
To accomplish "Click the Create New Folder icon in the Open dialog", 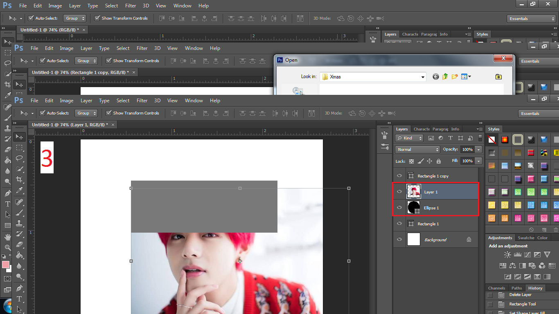I will point(455,76).
